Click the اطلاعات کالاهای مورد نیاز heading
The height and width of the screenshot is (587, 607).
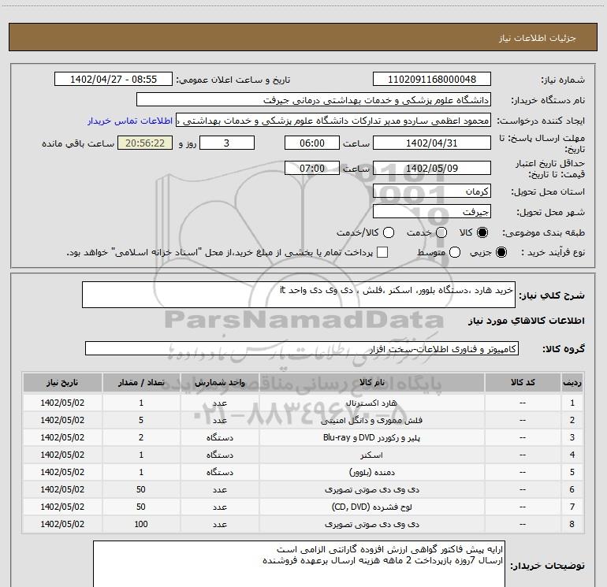pyautogui.click(x=526, y=321)
